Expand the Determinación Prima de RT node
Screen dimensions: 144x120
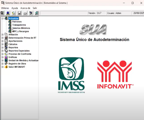click(3, 38)
